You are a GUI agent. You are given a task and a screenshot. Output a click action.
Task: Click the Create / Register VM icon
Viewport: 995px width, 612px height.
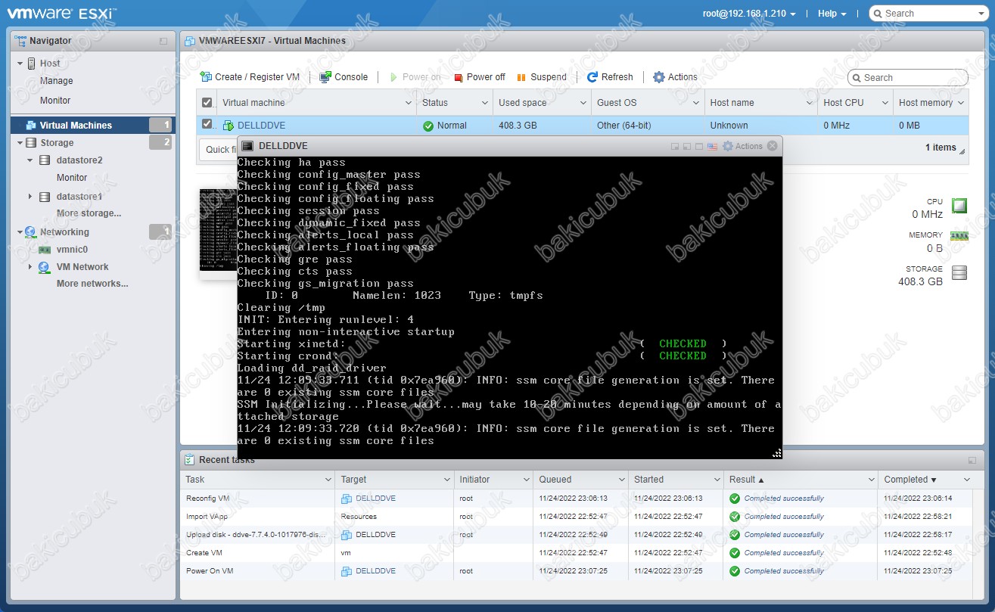pos(206,77)
